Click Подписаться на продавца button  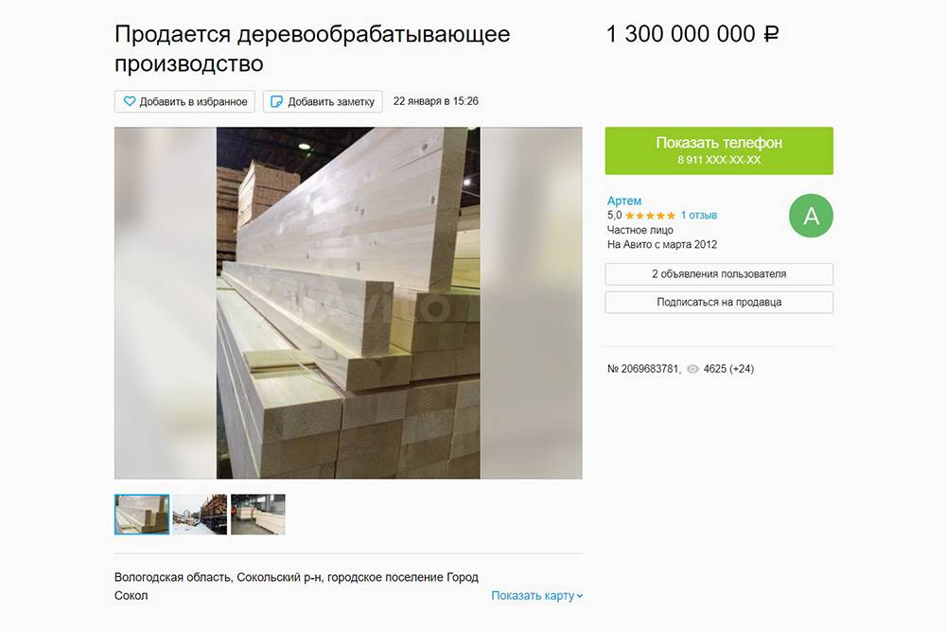point(719,302)
